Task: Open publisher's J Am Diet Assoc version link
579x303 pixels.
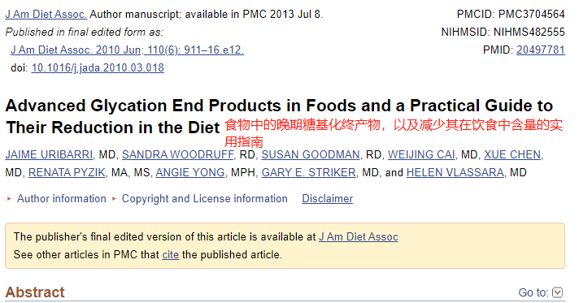Action: coord(358,236)
